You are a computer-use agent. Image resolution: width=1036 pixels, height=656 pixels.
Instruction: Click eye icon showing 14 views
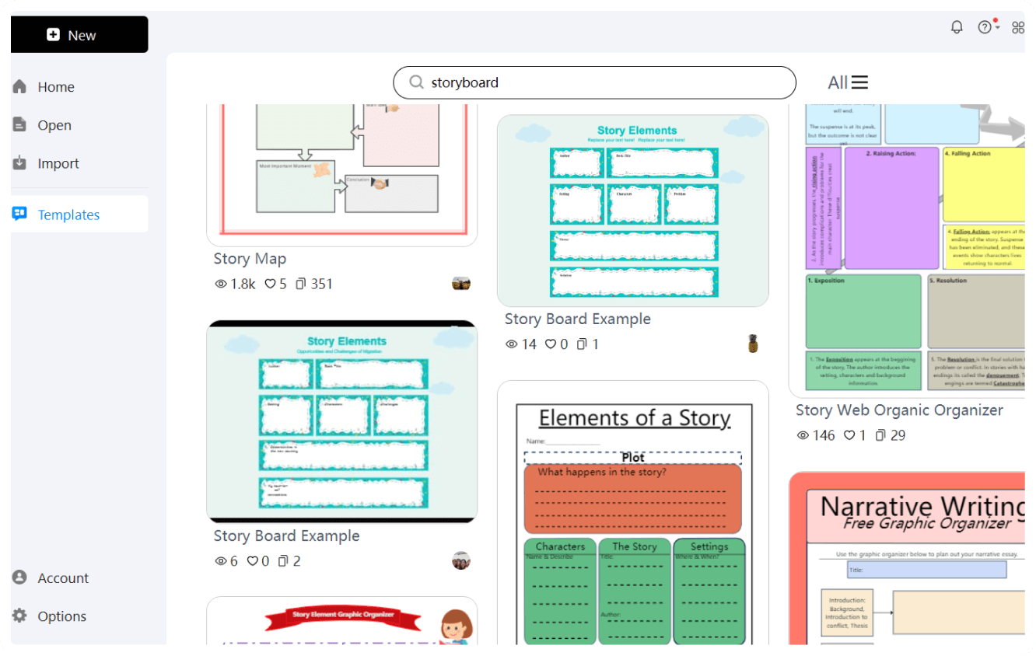pyautogui.click(x=512, y=344)
